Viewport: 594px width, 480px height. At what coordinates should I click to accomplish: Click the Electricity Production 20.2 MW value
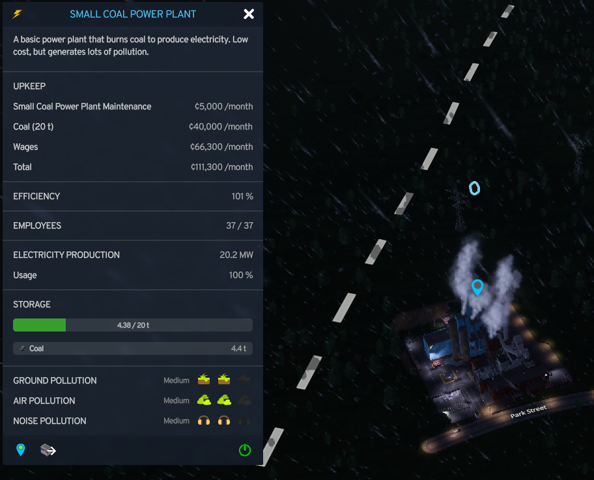236,255
